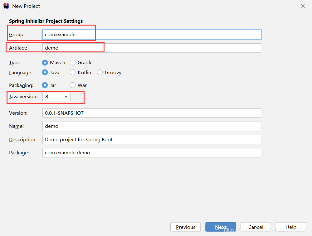Viewport: 312px width, 236px height.
Task: Click the 'Group:' label
Action: (x=17, y=35)
